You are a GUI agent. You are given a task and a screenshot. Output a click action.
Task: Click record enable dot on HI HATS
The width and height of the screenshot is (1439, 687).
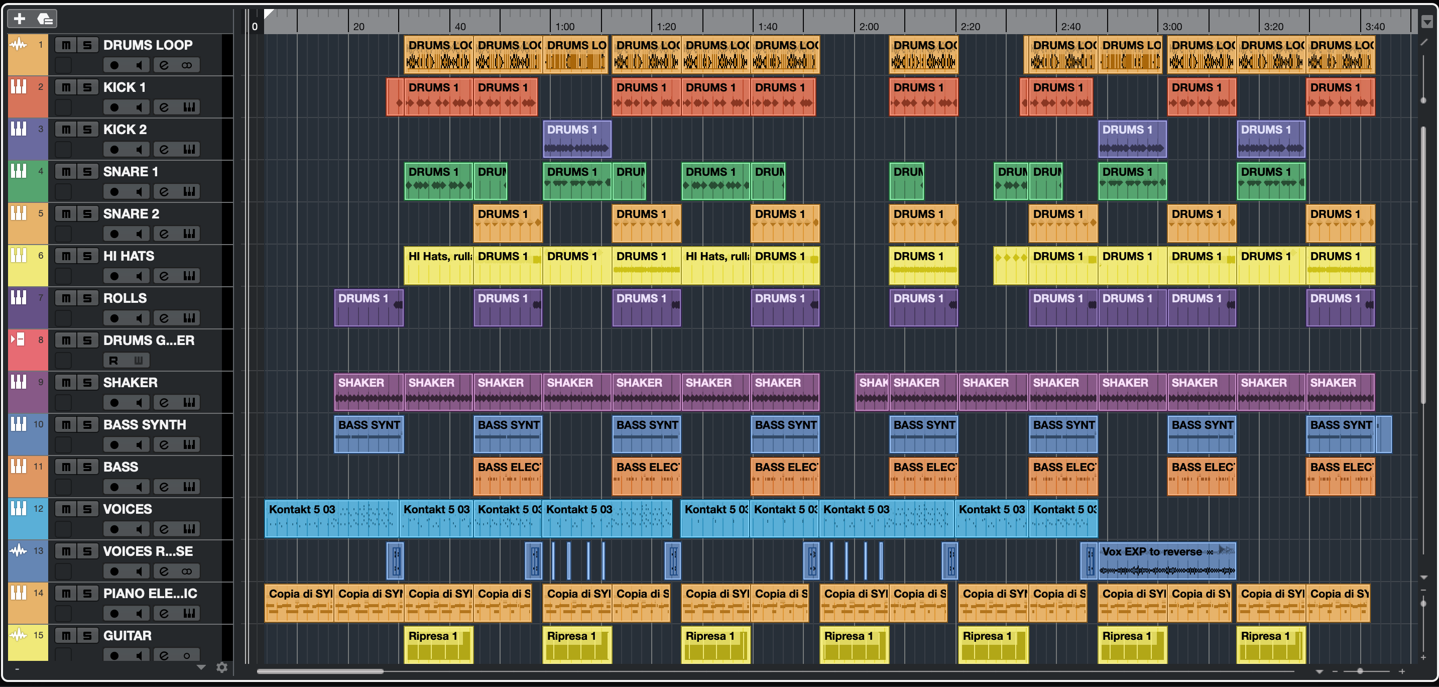[x=114, y=276]
